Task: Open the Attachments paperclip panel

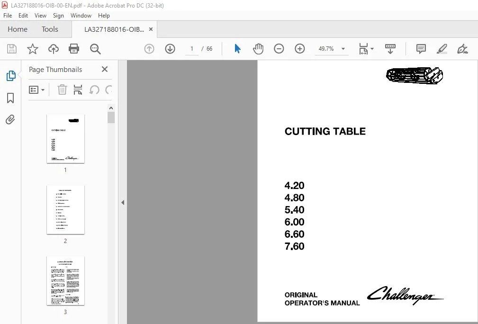Action: [10, 119]
